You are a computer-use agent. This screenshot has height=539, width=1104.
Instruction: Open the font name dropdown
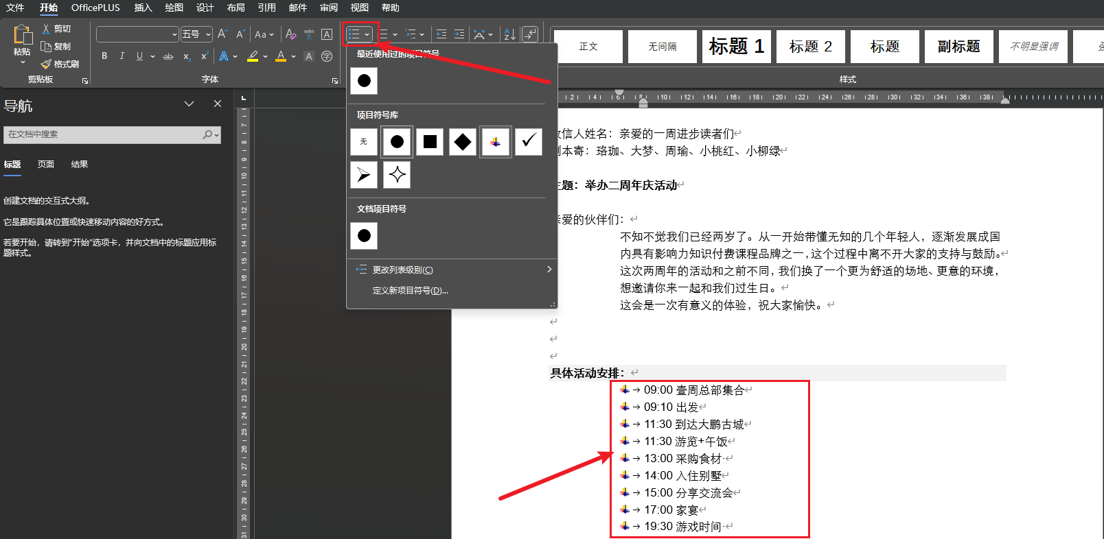click(x=174, y=34)
